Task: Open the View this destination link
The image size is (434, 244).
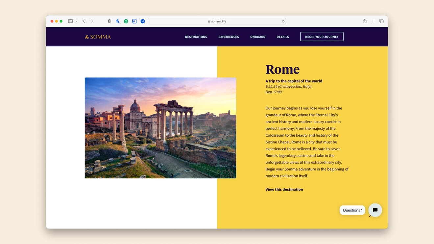Action: coord(284,189)
